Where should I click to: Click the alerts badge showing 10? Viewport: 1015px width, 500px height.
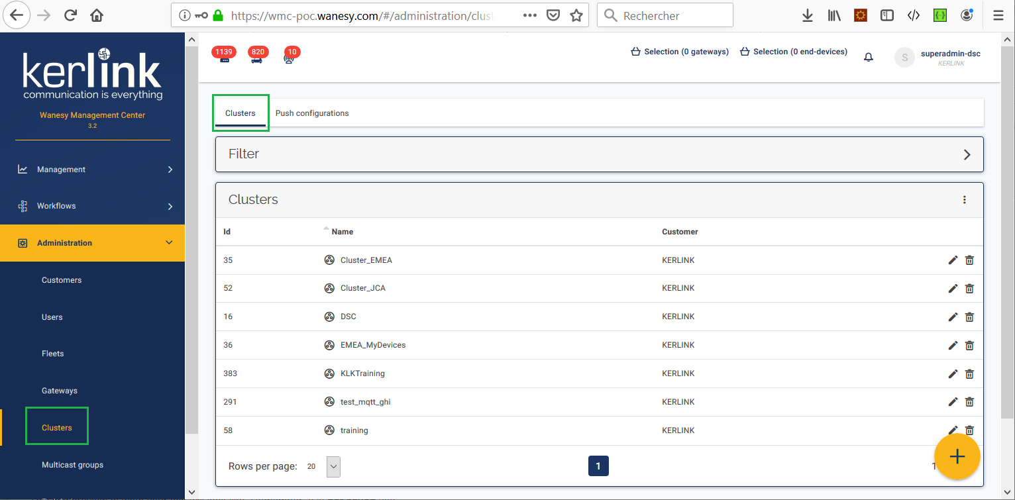tap(290, 56)
